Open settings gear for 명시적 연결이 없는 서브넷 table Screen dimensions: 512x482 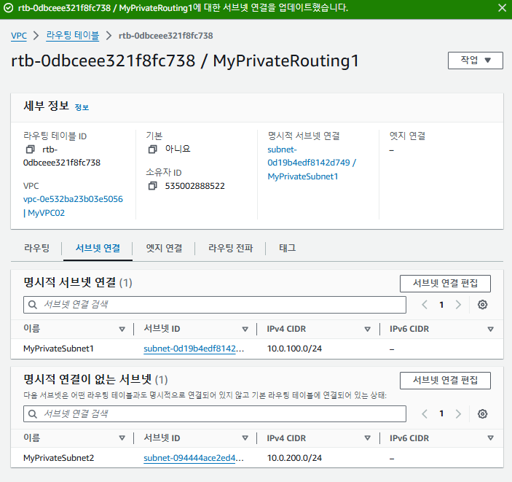tap(482, 414)
